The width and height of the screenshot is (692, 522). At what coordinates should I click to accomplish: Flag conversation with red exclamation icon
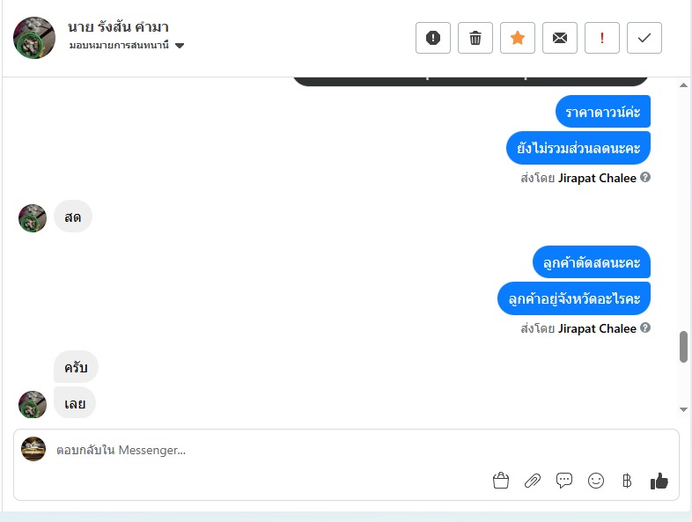(x=602, y=38)
